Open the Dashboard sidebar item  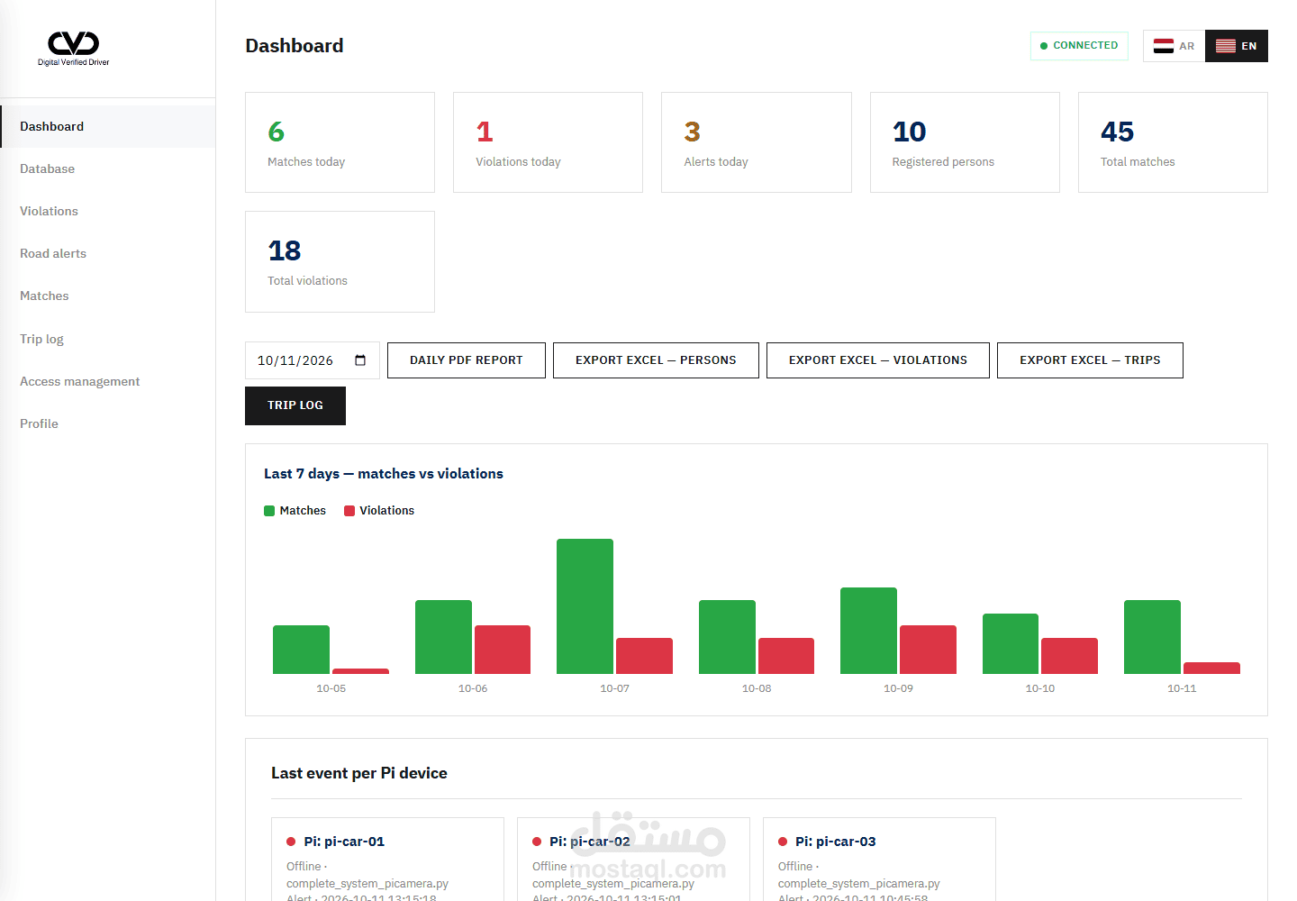[x=108, y=127]
